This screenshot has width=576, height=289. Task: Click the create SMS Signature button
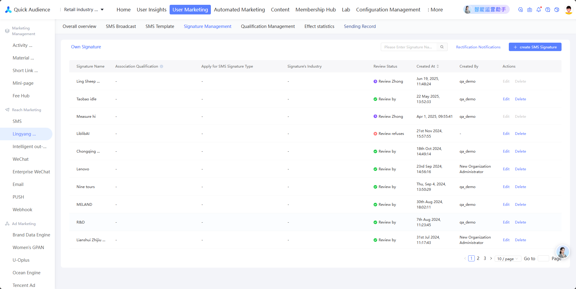[x=535, y=47]
